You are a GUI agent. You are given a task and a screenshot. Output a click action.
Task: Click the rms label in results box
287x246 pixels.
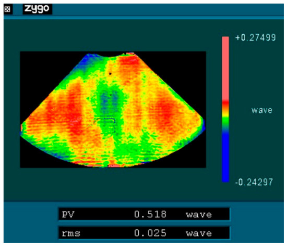pyautogui.click(x=71, y=234)
